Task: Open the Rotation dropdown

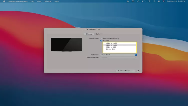Action: (x=119, y=55)
